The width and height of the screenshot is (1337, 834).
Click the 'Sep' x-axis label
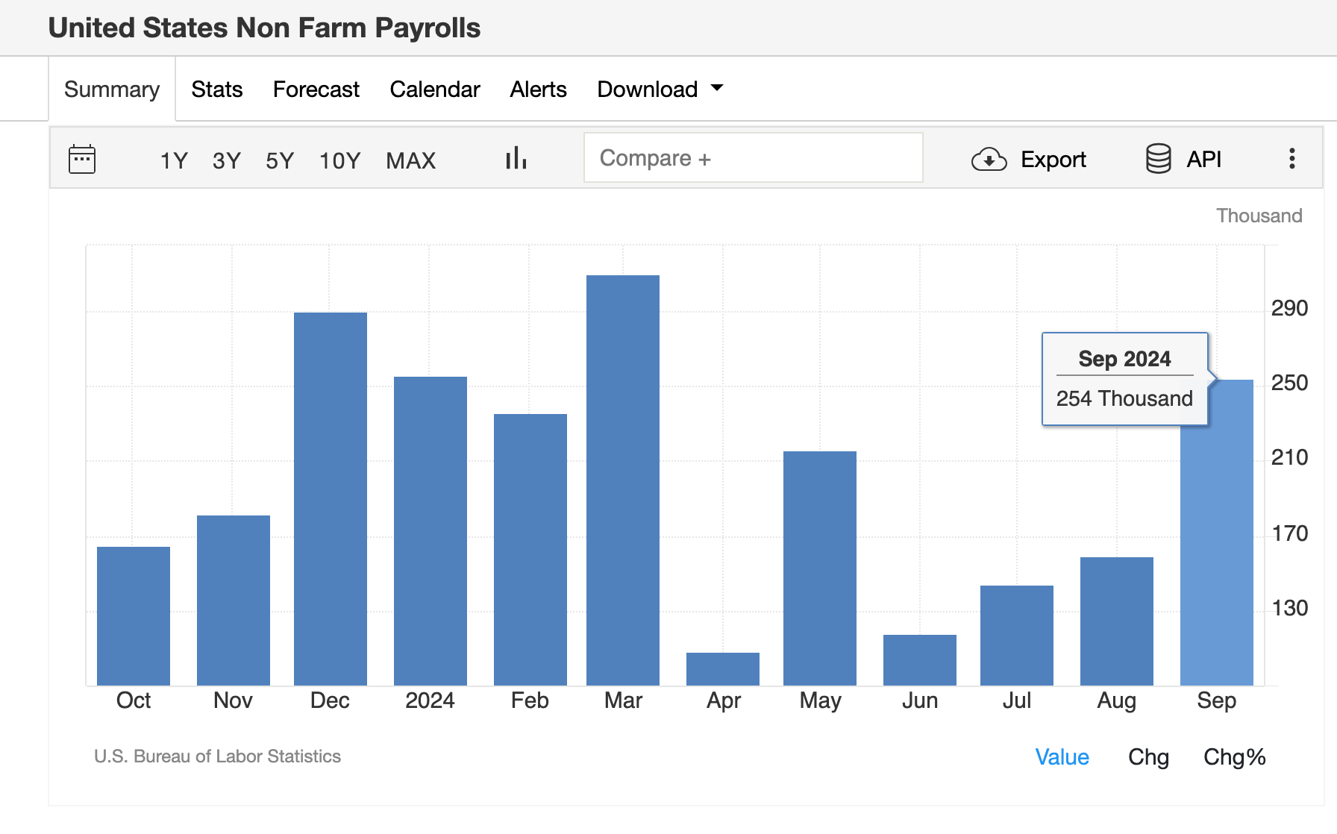tap(1217, 700)
